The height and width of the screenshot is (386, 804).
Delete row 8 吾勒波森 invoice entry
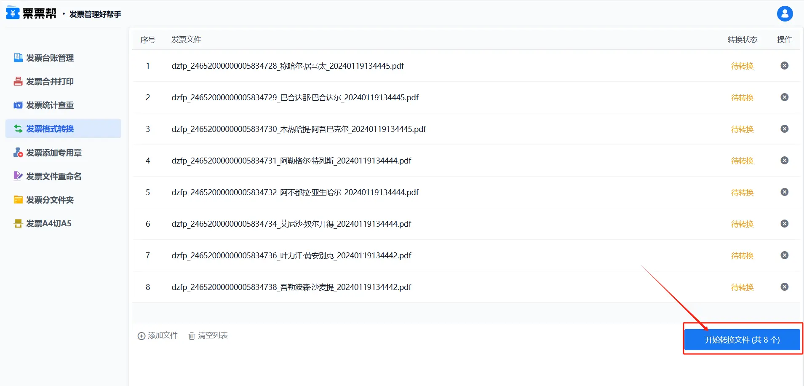pyautogui.click(x=784, y=287)
